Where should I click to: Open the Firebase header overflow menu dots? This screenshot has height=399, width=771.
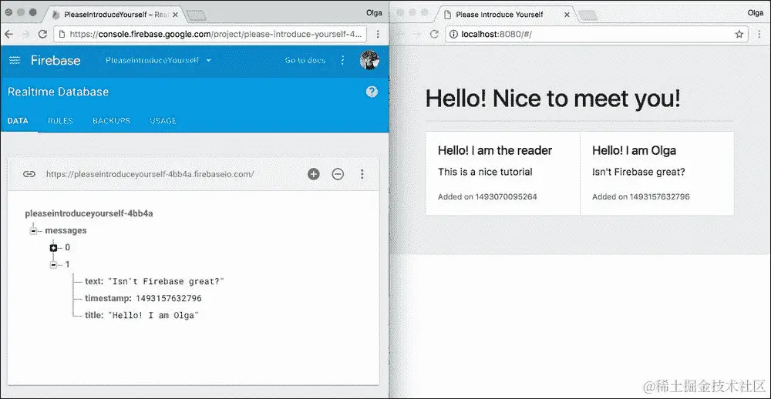[343, 60]
